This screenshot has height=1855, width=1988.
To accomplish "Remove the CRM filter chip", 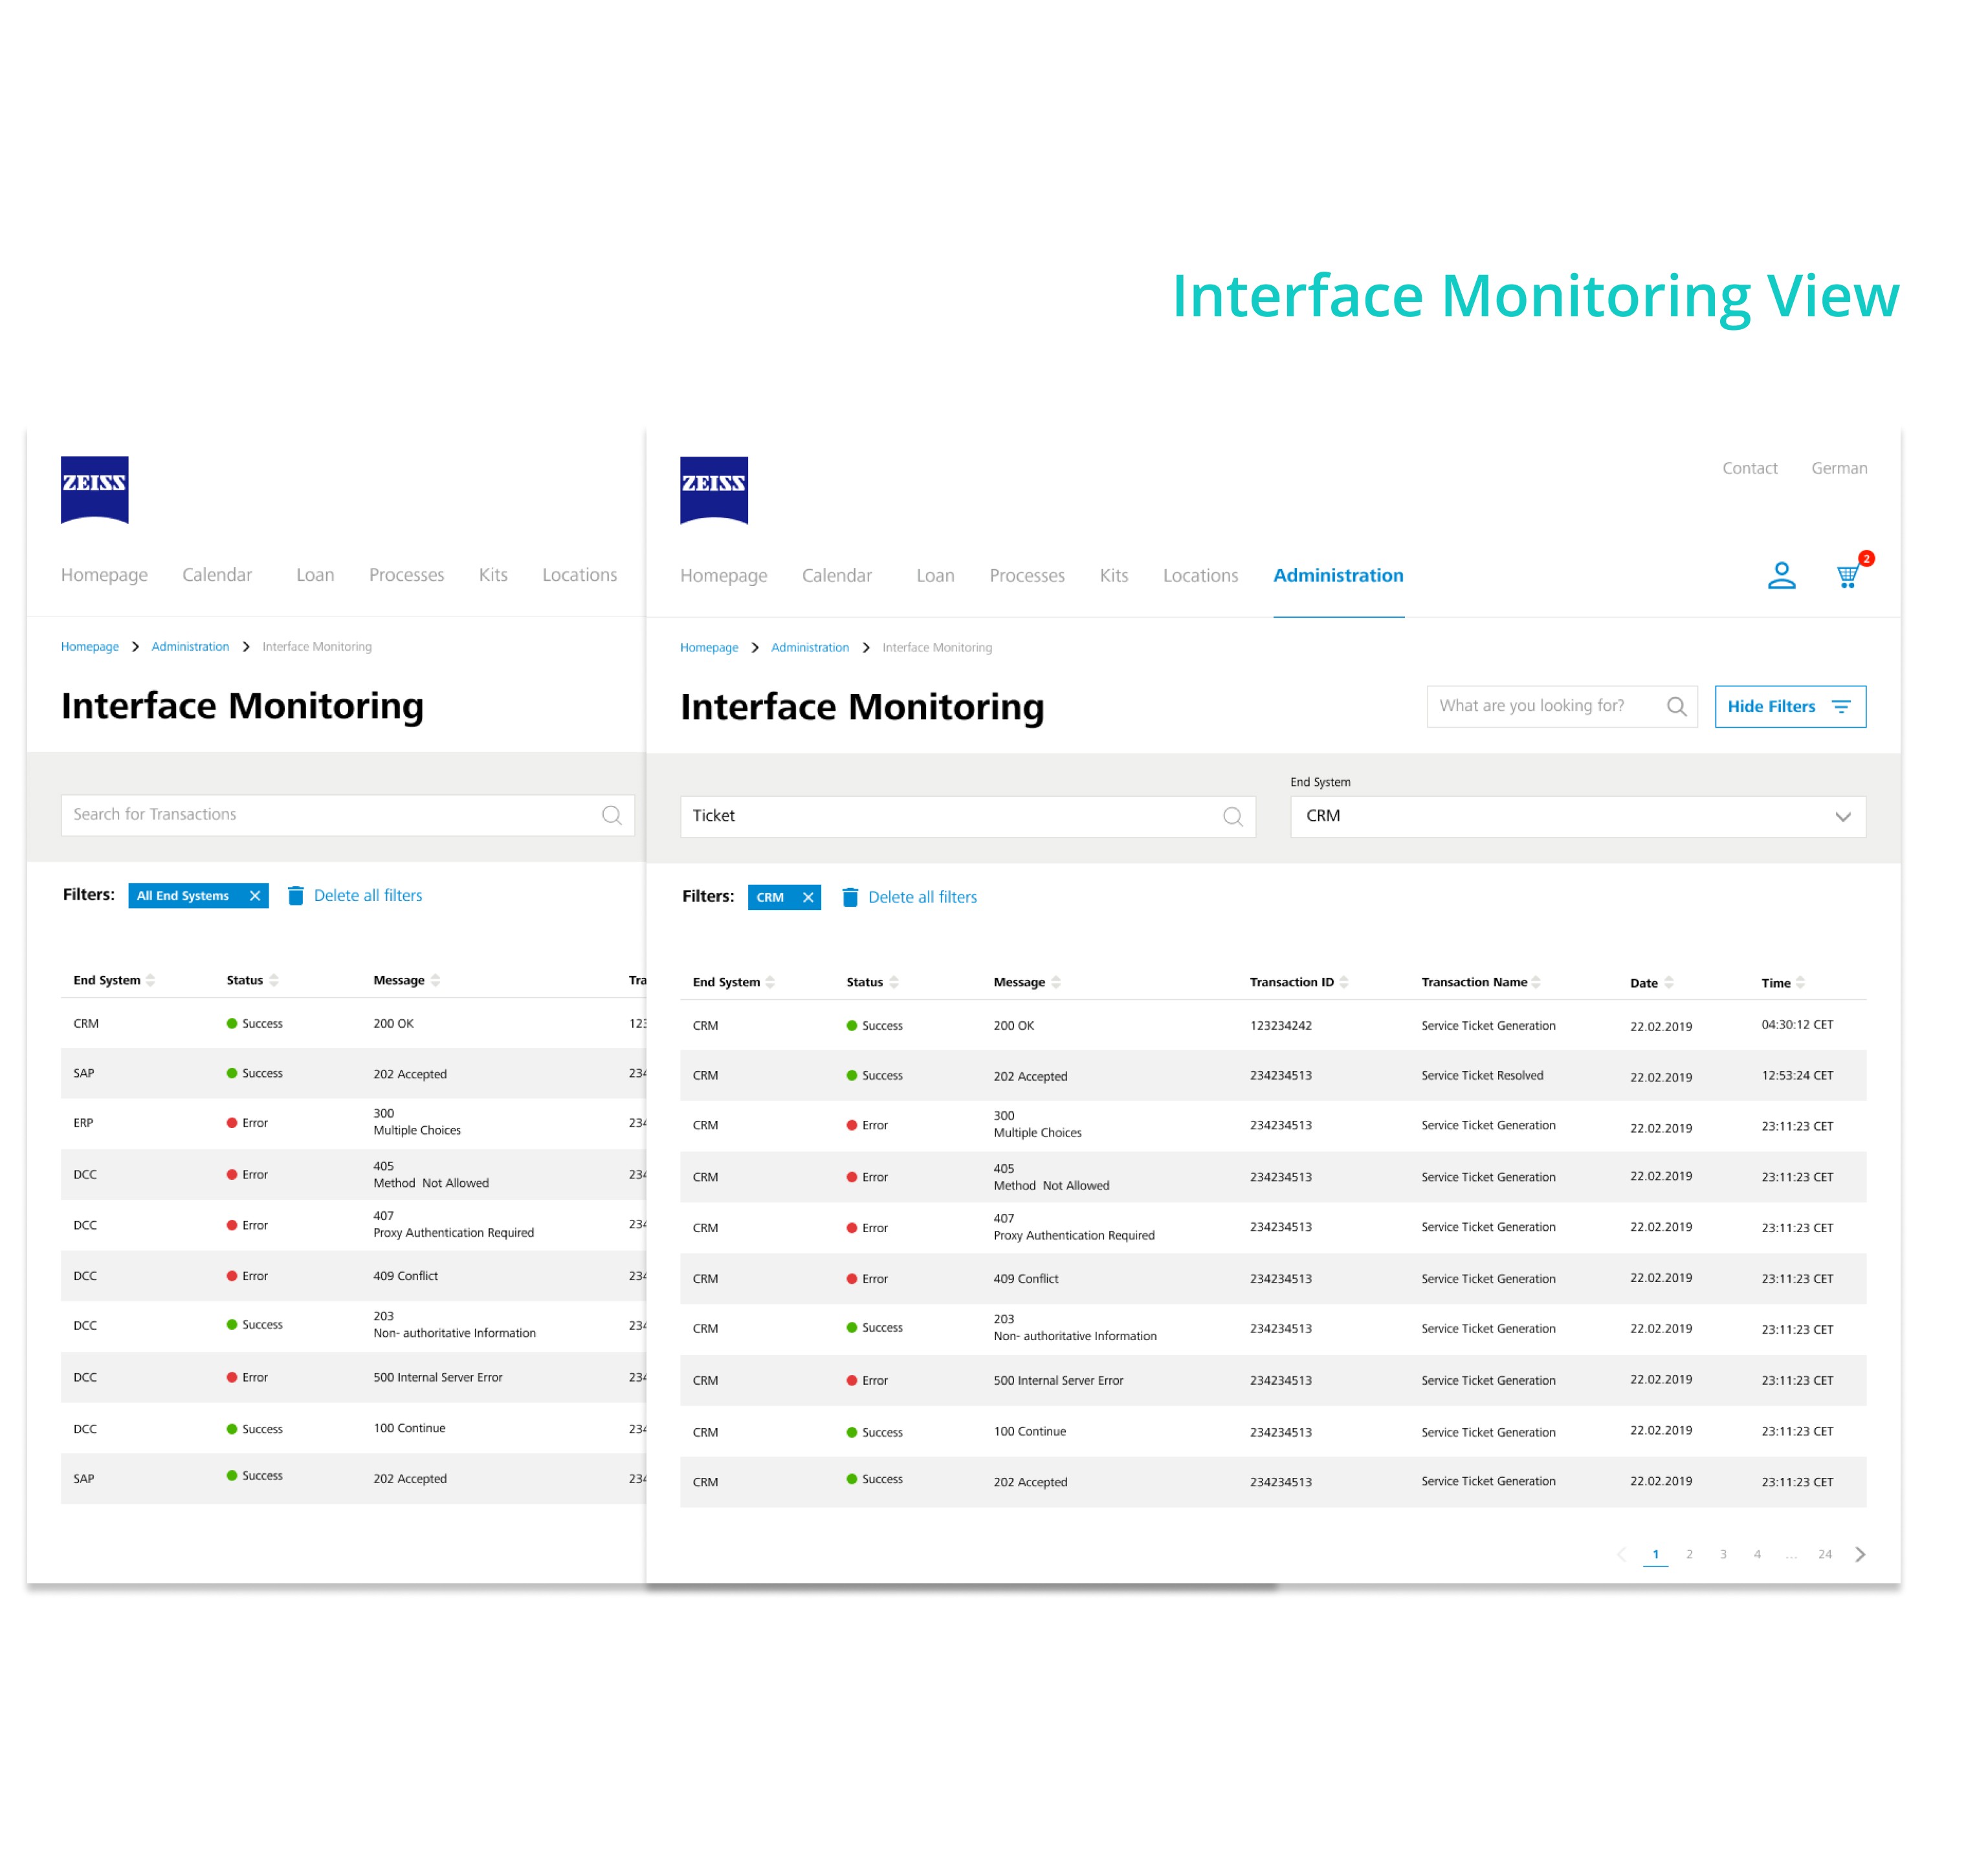I will click(x=808, y=898).
